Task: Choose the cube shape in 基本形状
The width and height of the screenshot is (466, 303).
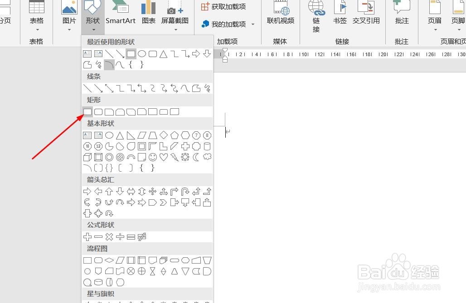Action: click(87, 157)
